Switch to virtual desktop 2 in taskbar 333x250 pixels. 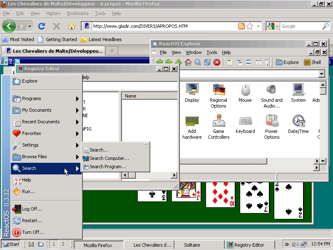[63, 244]
